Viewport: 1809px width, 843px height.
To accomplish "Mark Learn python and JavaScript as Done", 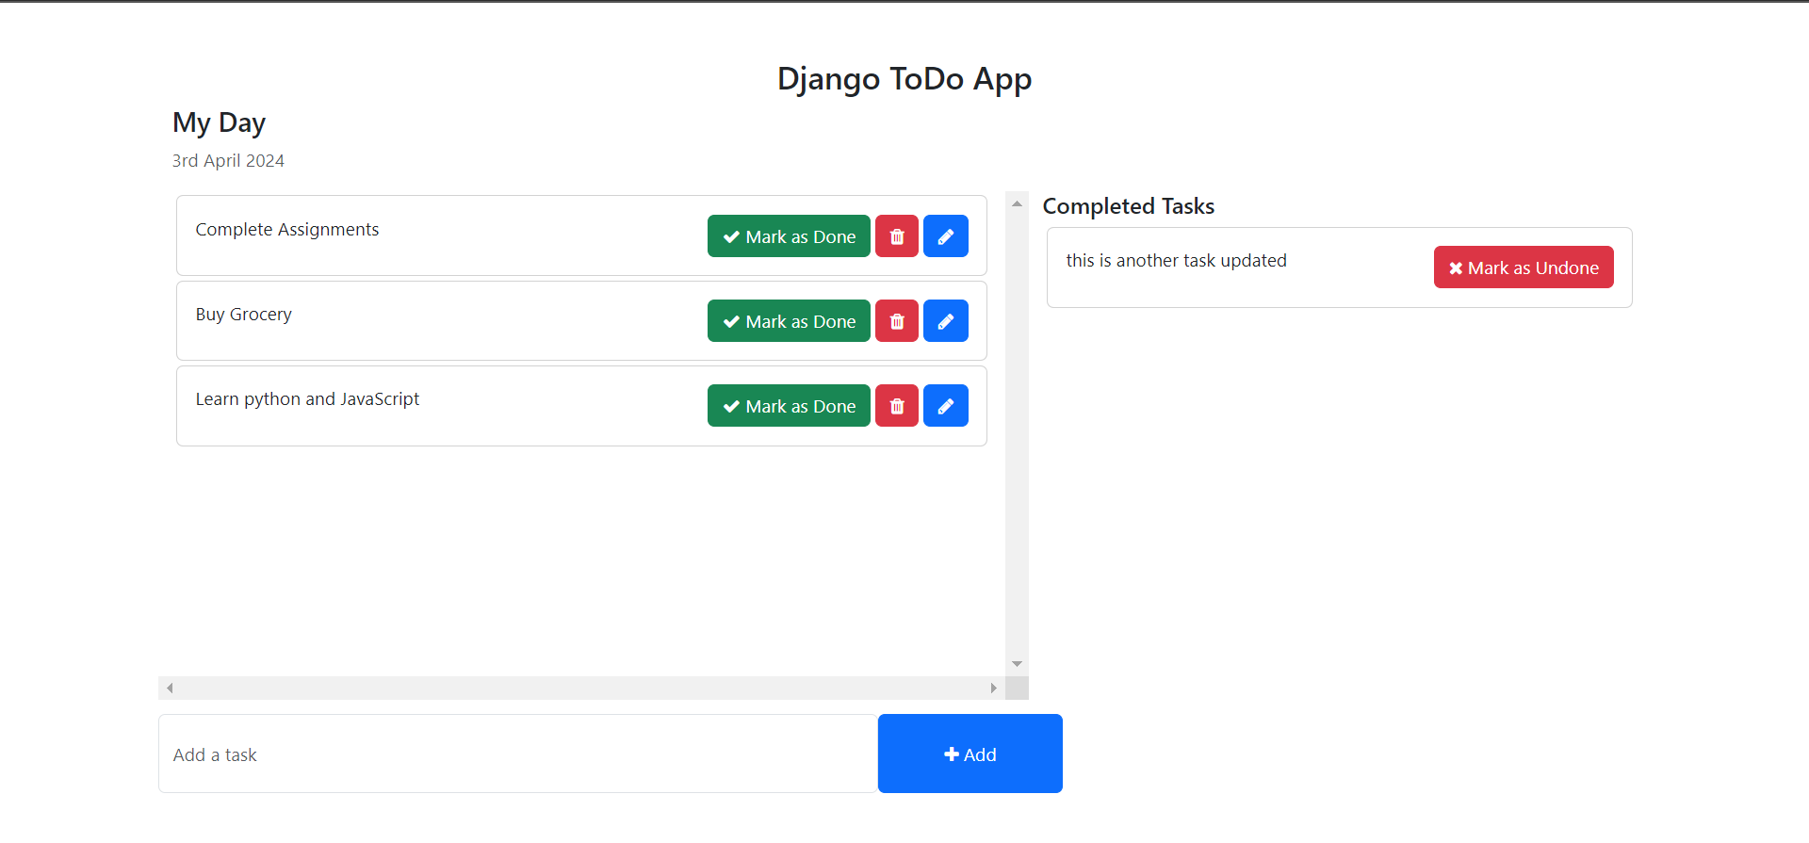I will [x=789, y=406].
